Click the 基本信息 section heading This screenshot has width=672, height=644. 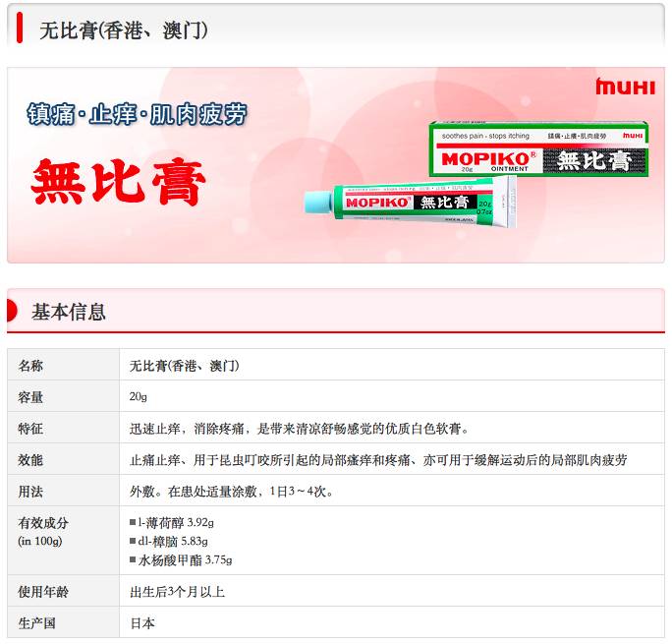pyautogui.click(x=69, y=312)
